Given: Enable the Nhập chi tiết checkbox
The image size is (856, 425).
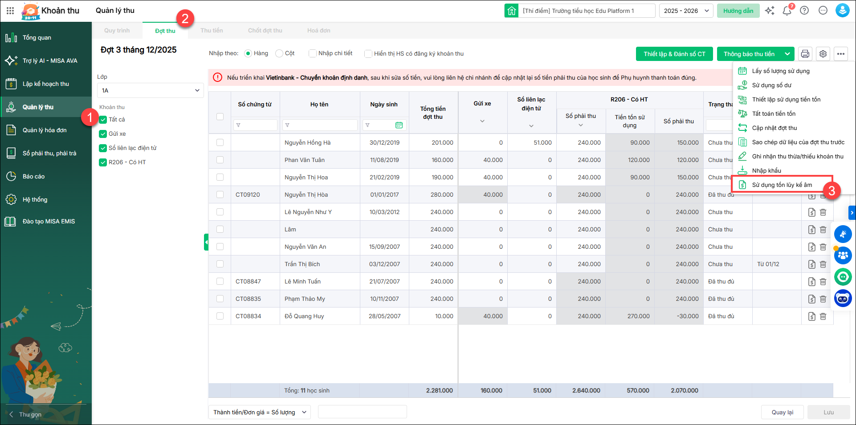Looking at the screenshot, I should pos(313,53).
